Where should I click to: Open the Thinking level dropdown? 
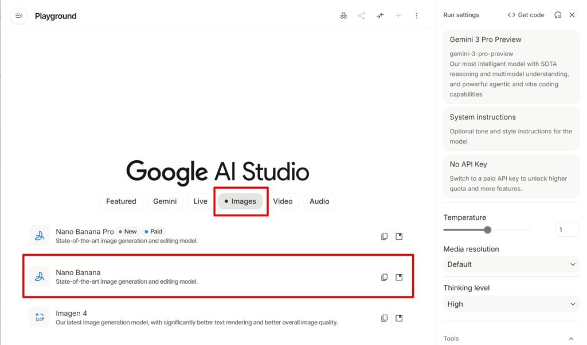pyautogui.click(x=511, y=304)
